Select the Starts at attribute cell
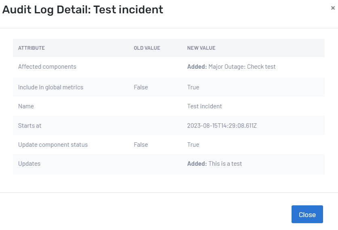This screenshot has width=338, height=230. coord(30,126)
